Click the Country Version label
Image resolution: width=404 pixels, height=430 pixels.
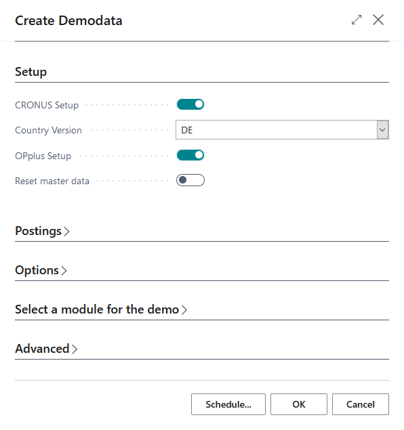[48, 130]
